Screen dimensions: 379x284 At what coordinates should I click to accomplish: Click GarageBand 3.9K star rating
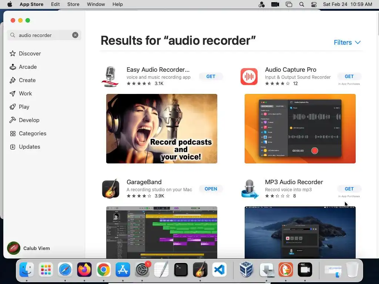(145, 196)
